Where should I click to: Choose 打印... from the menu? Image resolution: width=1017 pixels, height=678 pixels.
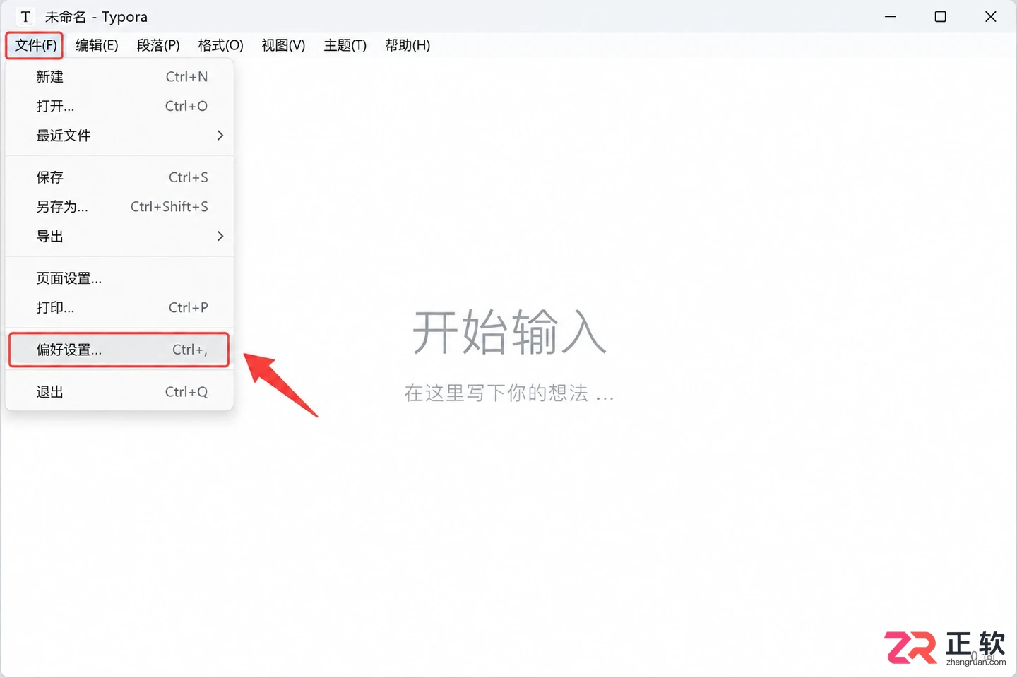(119, 307)
